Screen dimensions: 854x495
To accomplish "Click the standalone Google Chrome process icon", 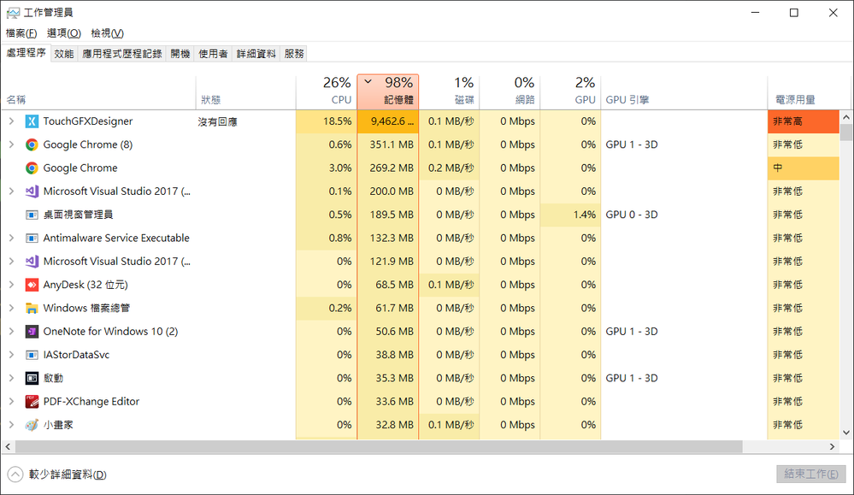I will [x=32, y=168].
